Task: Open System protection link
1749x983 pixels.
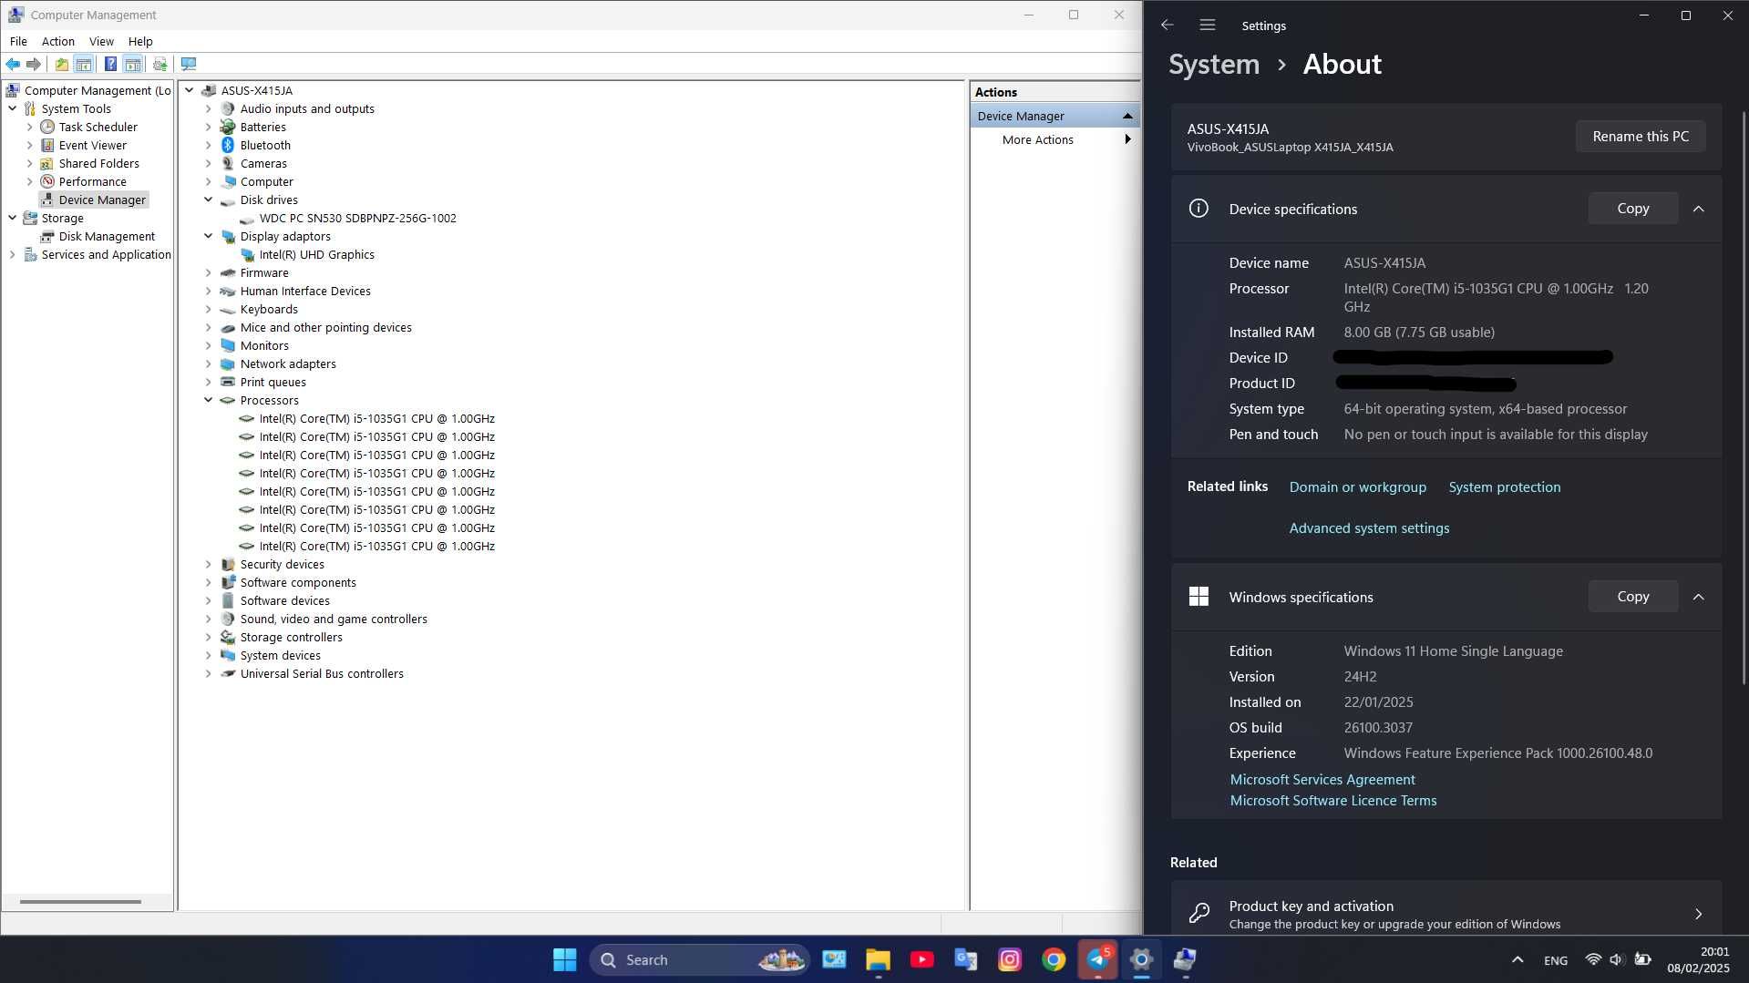Action: coord(1504,487)
